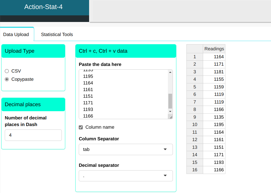Click the table cell containing 1181
Screen dimensions: 271x193
[x=214, y=72]
